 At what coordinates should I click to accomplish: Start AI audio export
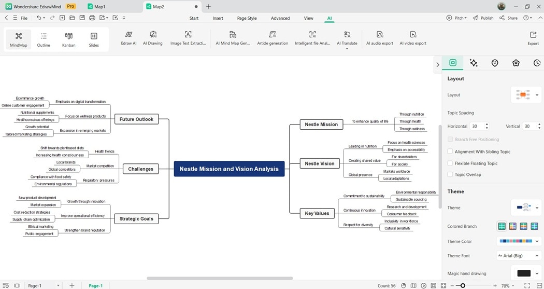coord(380,38)
